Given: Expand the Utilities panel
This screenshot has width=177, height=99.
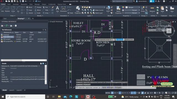Looking at the screenshot, I should (153, 16).
